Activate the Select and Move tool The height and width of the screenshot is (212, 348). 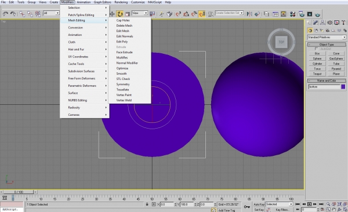[112, 14]
